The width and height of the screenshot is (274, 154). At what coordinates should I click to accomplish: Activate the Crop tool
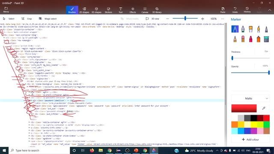(27, 19)
